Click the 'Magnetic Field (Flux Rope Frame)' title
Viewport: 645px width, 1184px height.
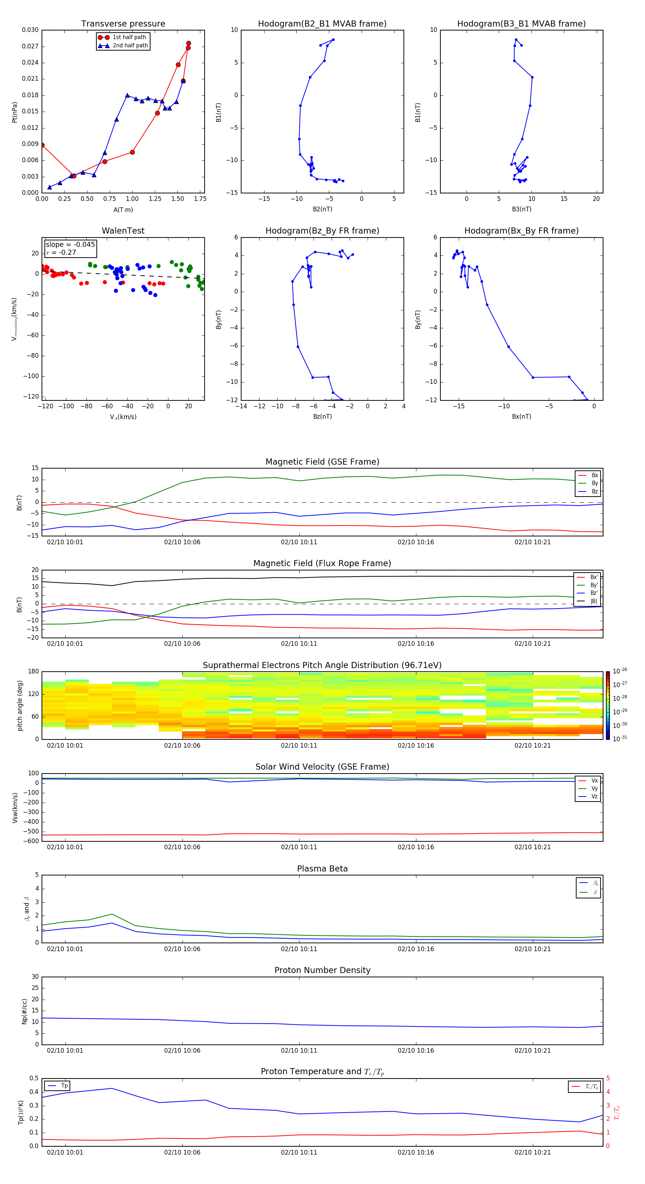coord(322,563)
